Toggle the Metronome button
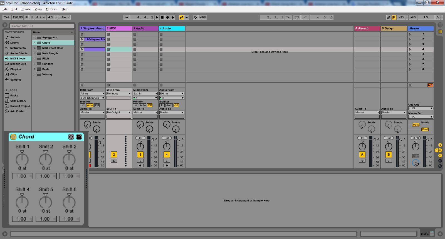Screen dimensions: 445x239 pos(50,17)
